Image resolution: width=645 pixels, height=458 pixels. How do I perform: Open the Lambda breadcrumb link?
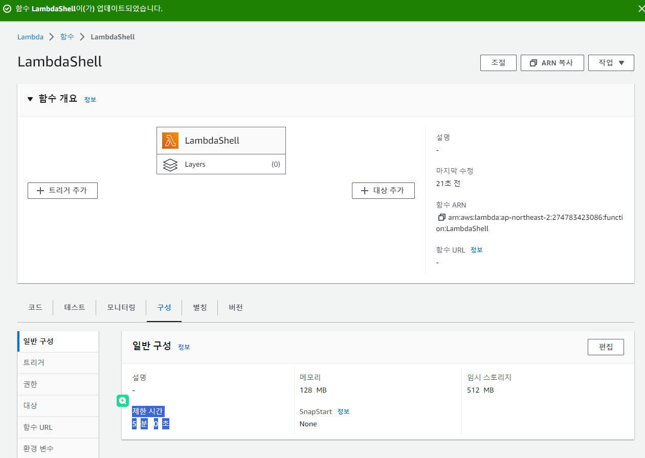(30, 37)
